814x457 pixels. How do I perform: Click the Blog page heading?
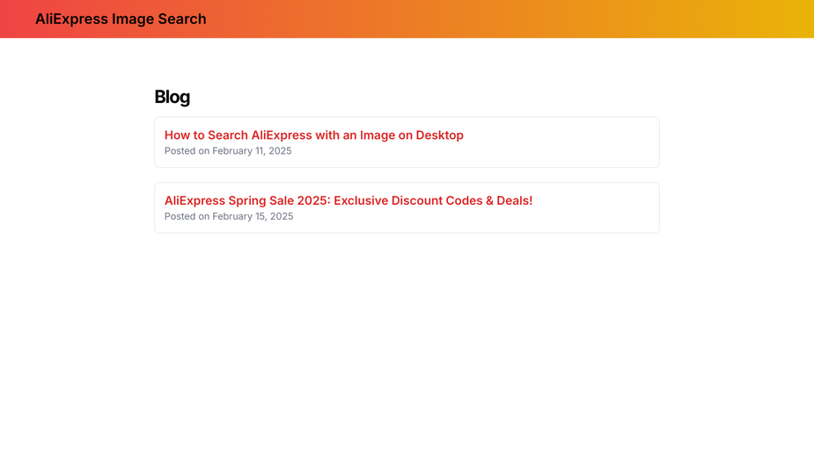[172, 97]
